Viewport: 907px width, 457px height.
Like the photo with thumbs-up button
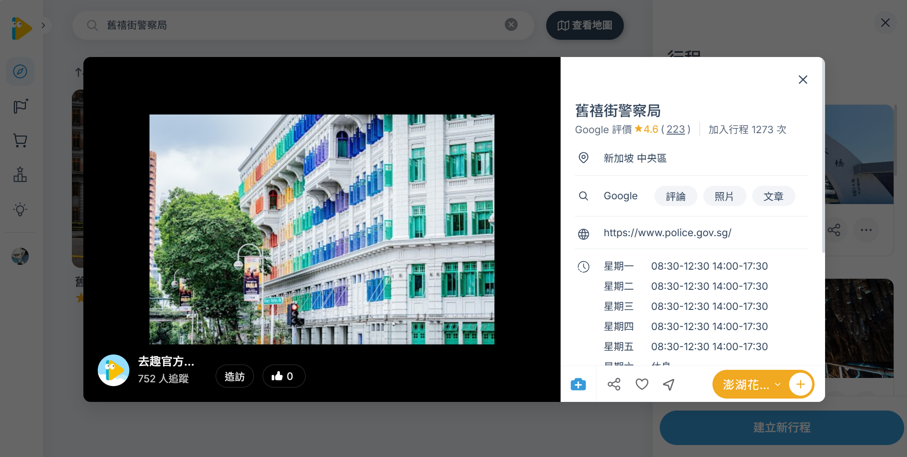[x=284, y=377]
